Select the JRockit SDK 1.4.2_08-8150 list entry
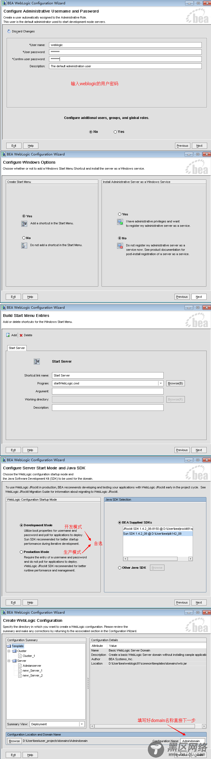The height and width of the screenshot is (759, 211). click(x=158, y=529)
